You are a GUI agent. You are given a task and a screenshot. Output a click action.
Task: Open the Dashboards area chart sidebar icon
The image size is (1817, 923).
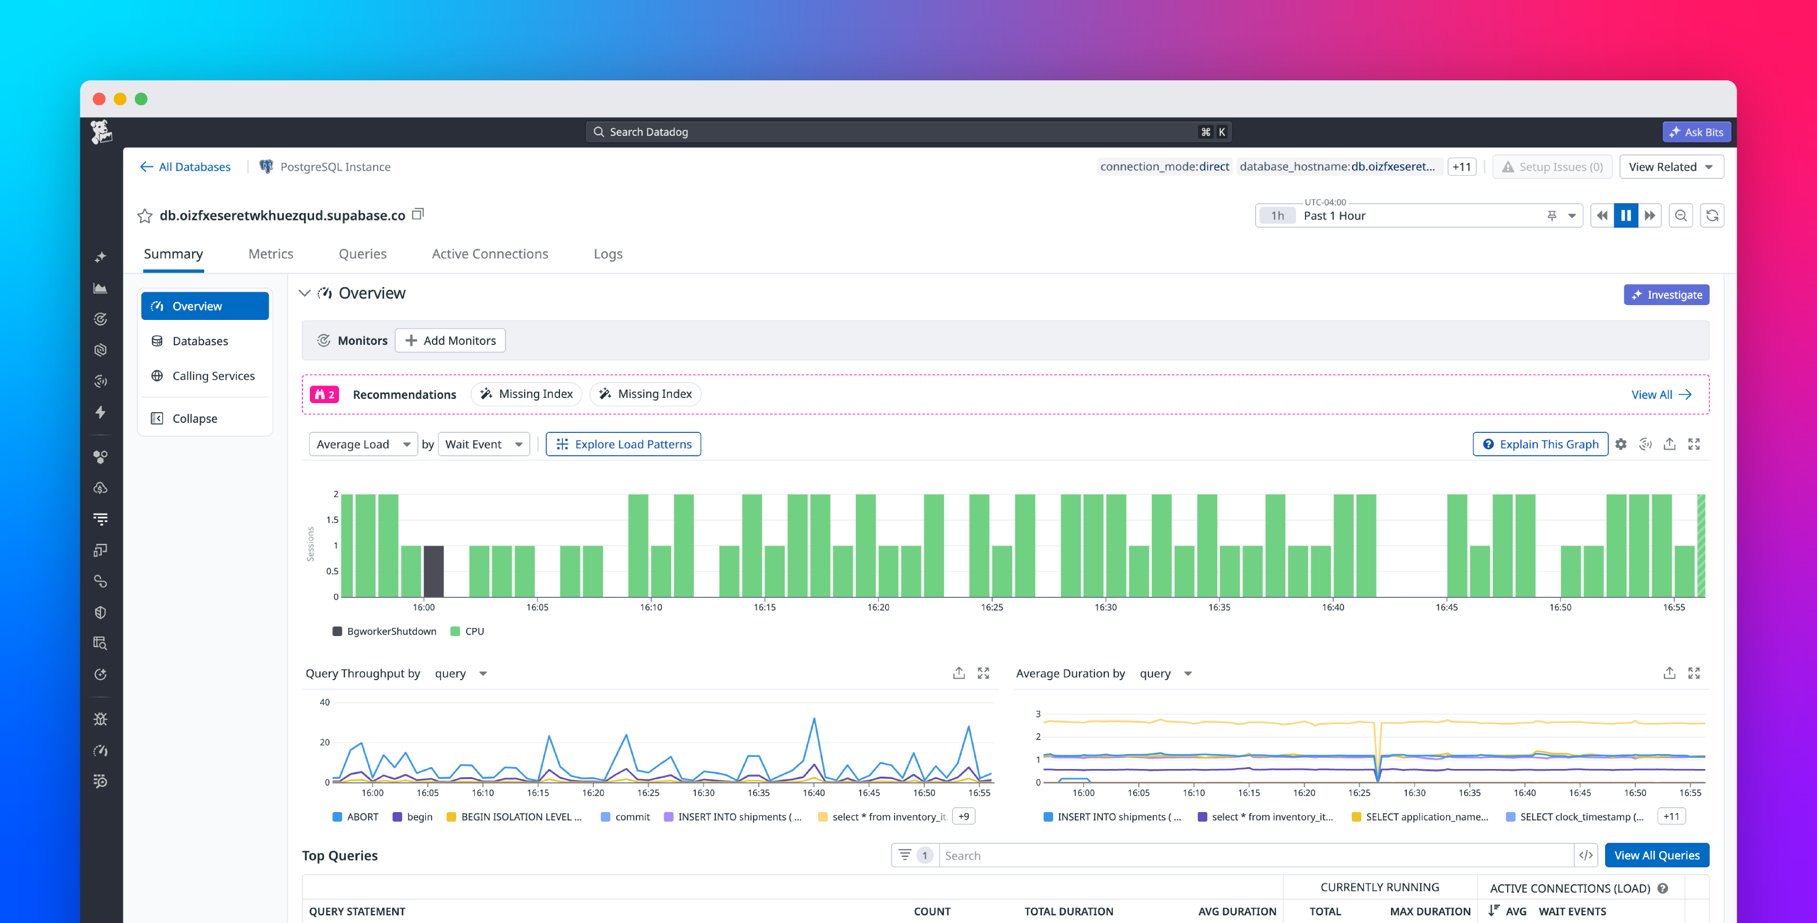point(101,288)
